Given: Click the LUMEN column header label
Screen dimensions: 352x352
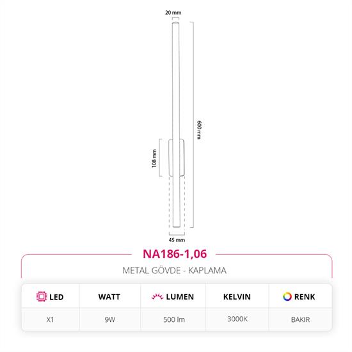Looking at the screenshot, I should point(180,297).
